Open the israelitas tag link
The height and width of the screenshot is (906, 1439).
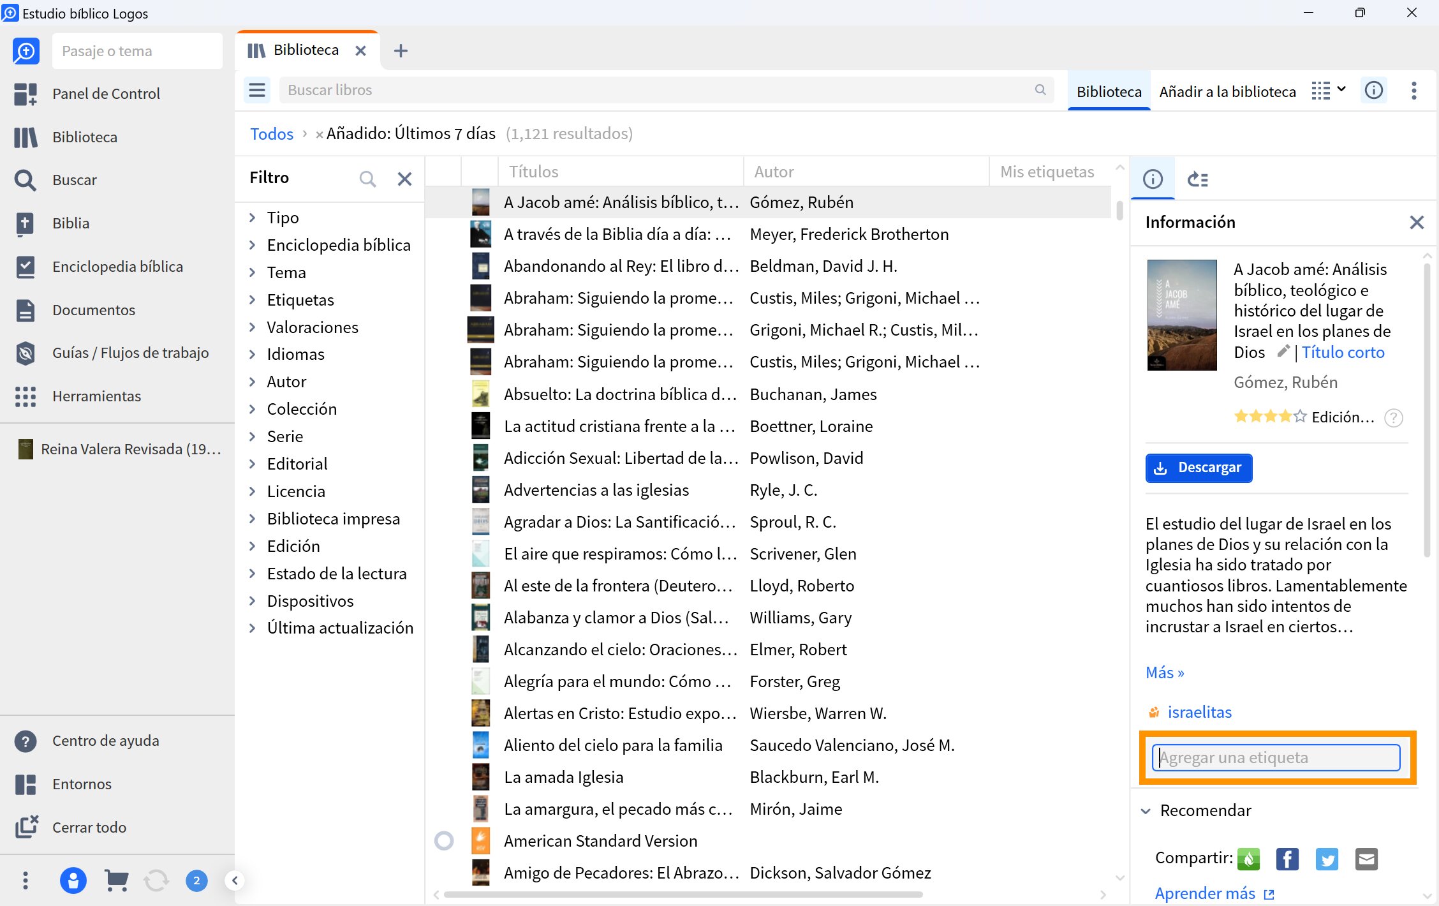[x=1199, y=712]
